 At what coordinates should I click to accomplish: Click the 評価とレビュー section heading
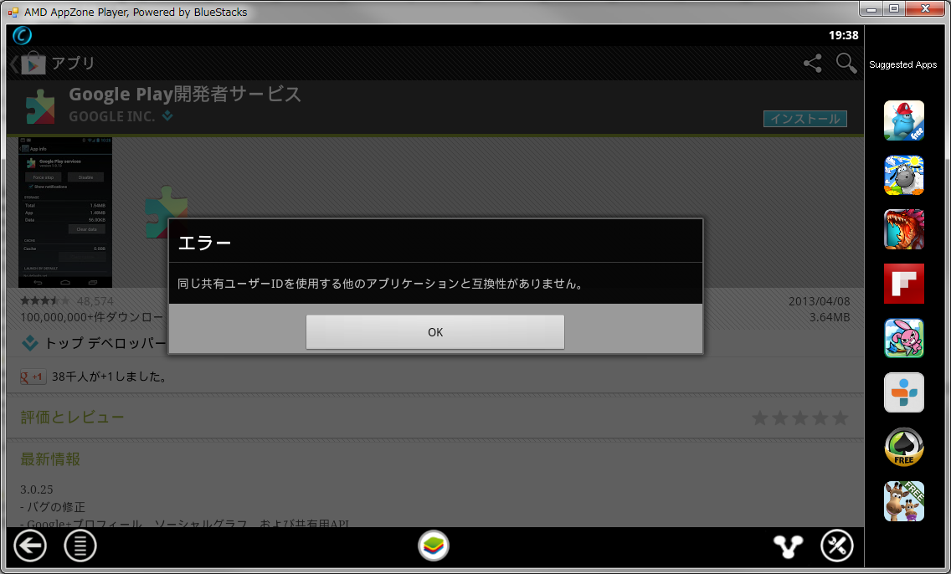72,417
